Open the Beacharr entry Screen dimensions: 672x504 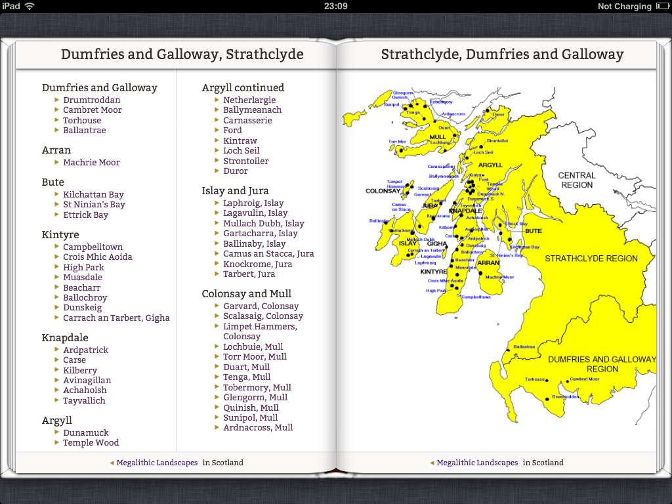tap(82, 287)
